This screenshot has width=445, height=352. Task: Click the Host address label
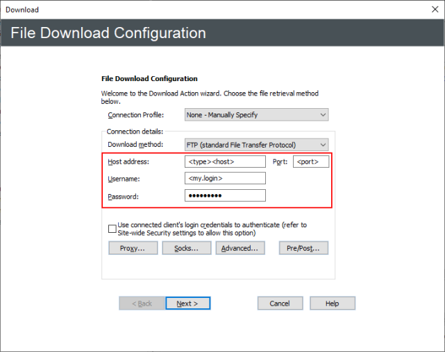129,162
